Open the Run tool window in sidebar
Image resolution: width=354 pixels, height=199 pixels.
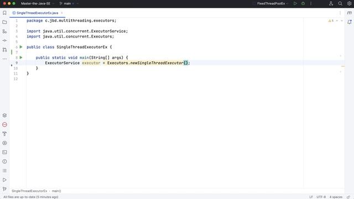(4, 180)
